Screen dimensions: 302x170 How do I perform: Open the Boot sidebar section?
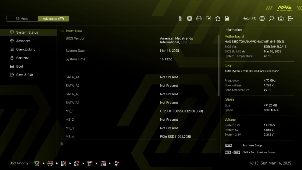pos(28,66)
